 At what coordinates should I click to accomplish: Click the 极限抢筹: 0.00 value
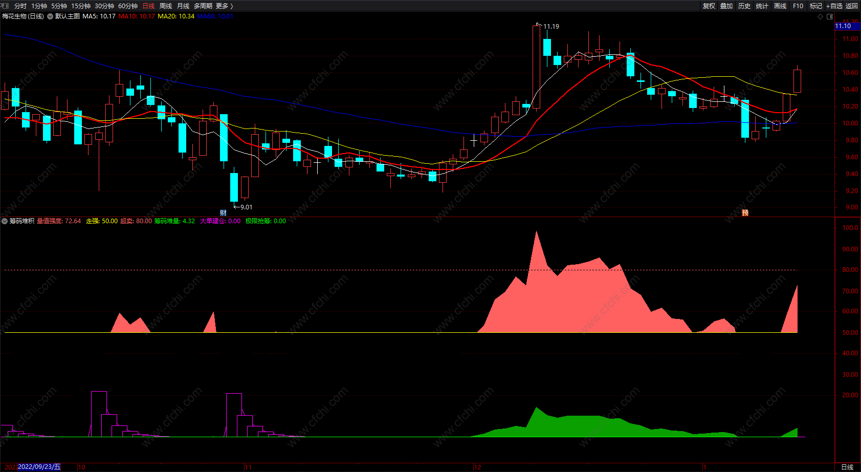[x=266, y=221]
